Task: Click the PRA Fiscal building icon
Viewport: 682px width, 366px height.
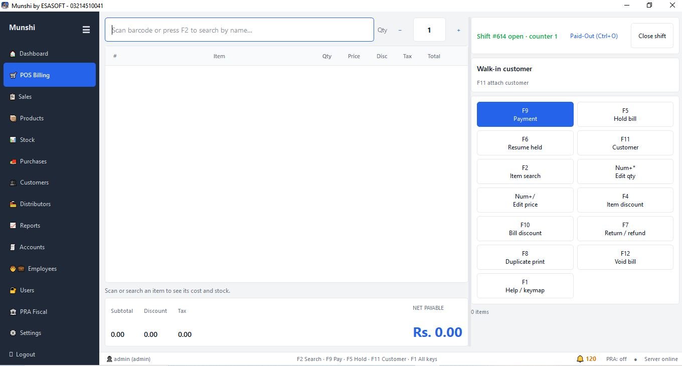Action: point(13,312)
